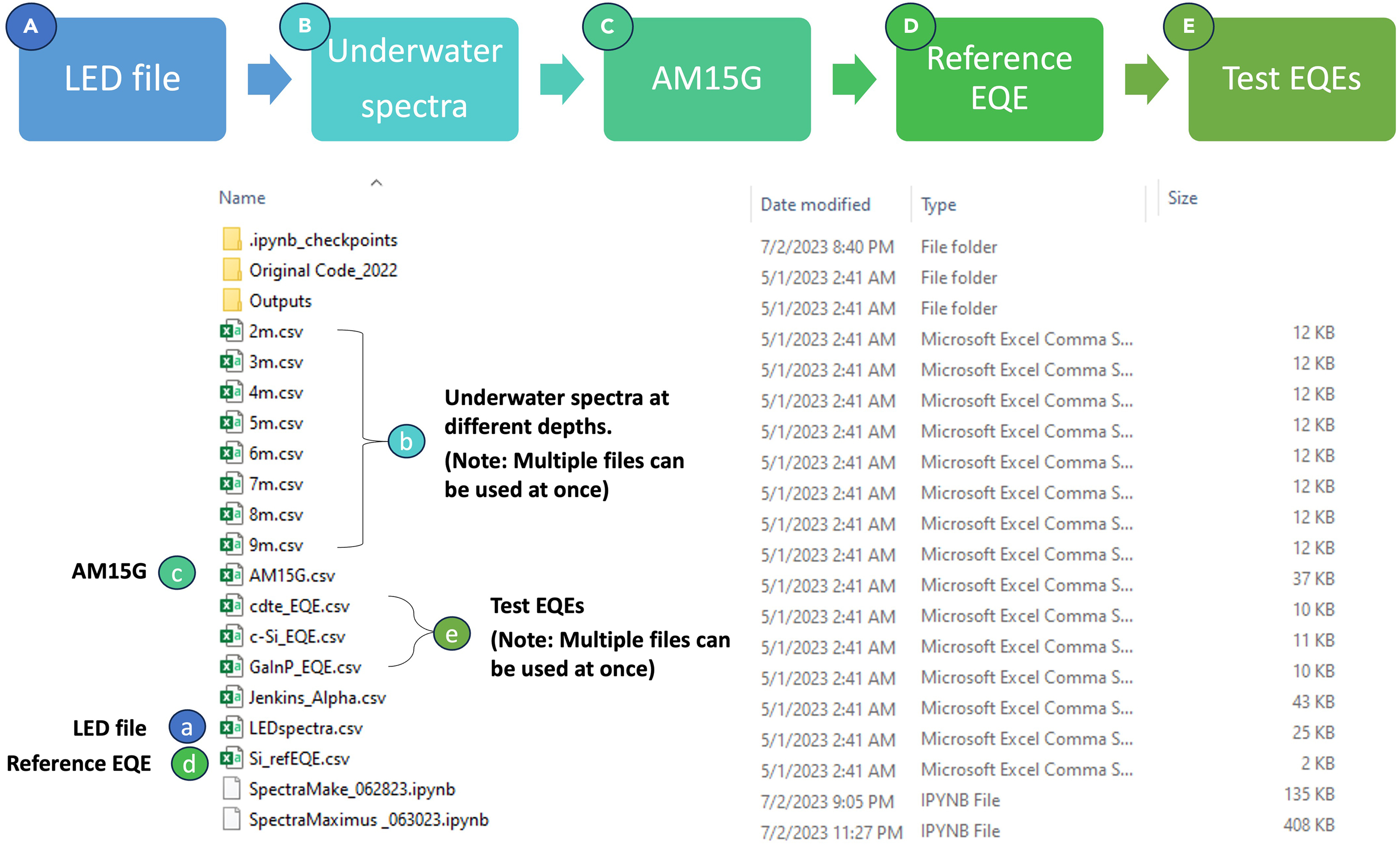Click the SpectraMake_062823.ipynb file icon
Viewport: 1398px width, 845px height.
[231, 788]
